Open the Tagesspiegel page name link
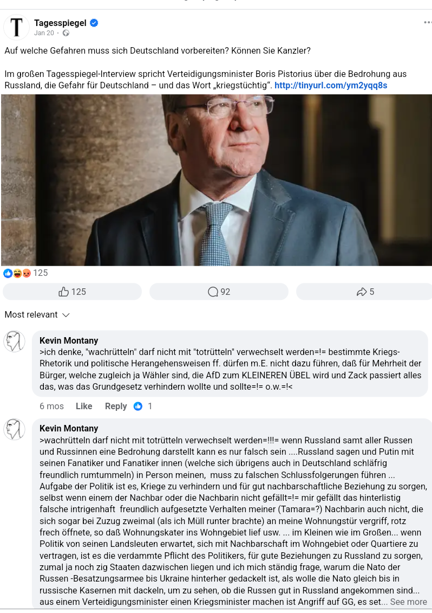The height and width of the screenshot is (613, 432). pyautogui.click(x=60, y=23)
